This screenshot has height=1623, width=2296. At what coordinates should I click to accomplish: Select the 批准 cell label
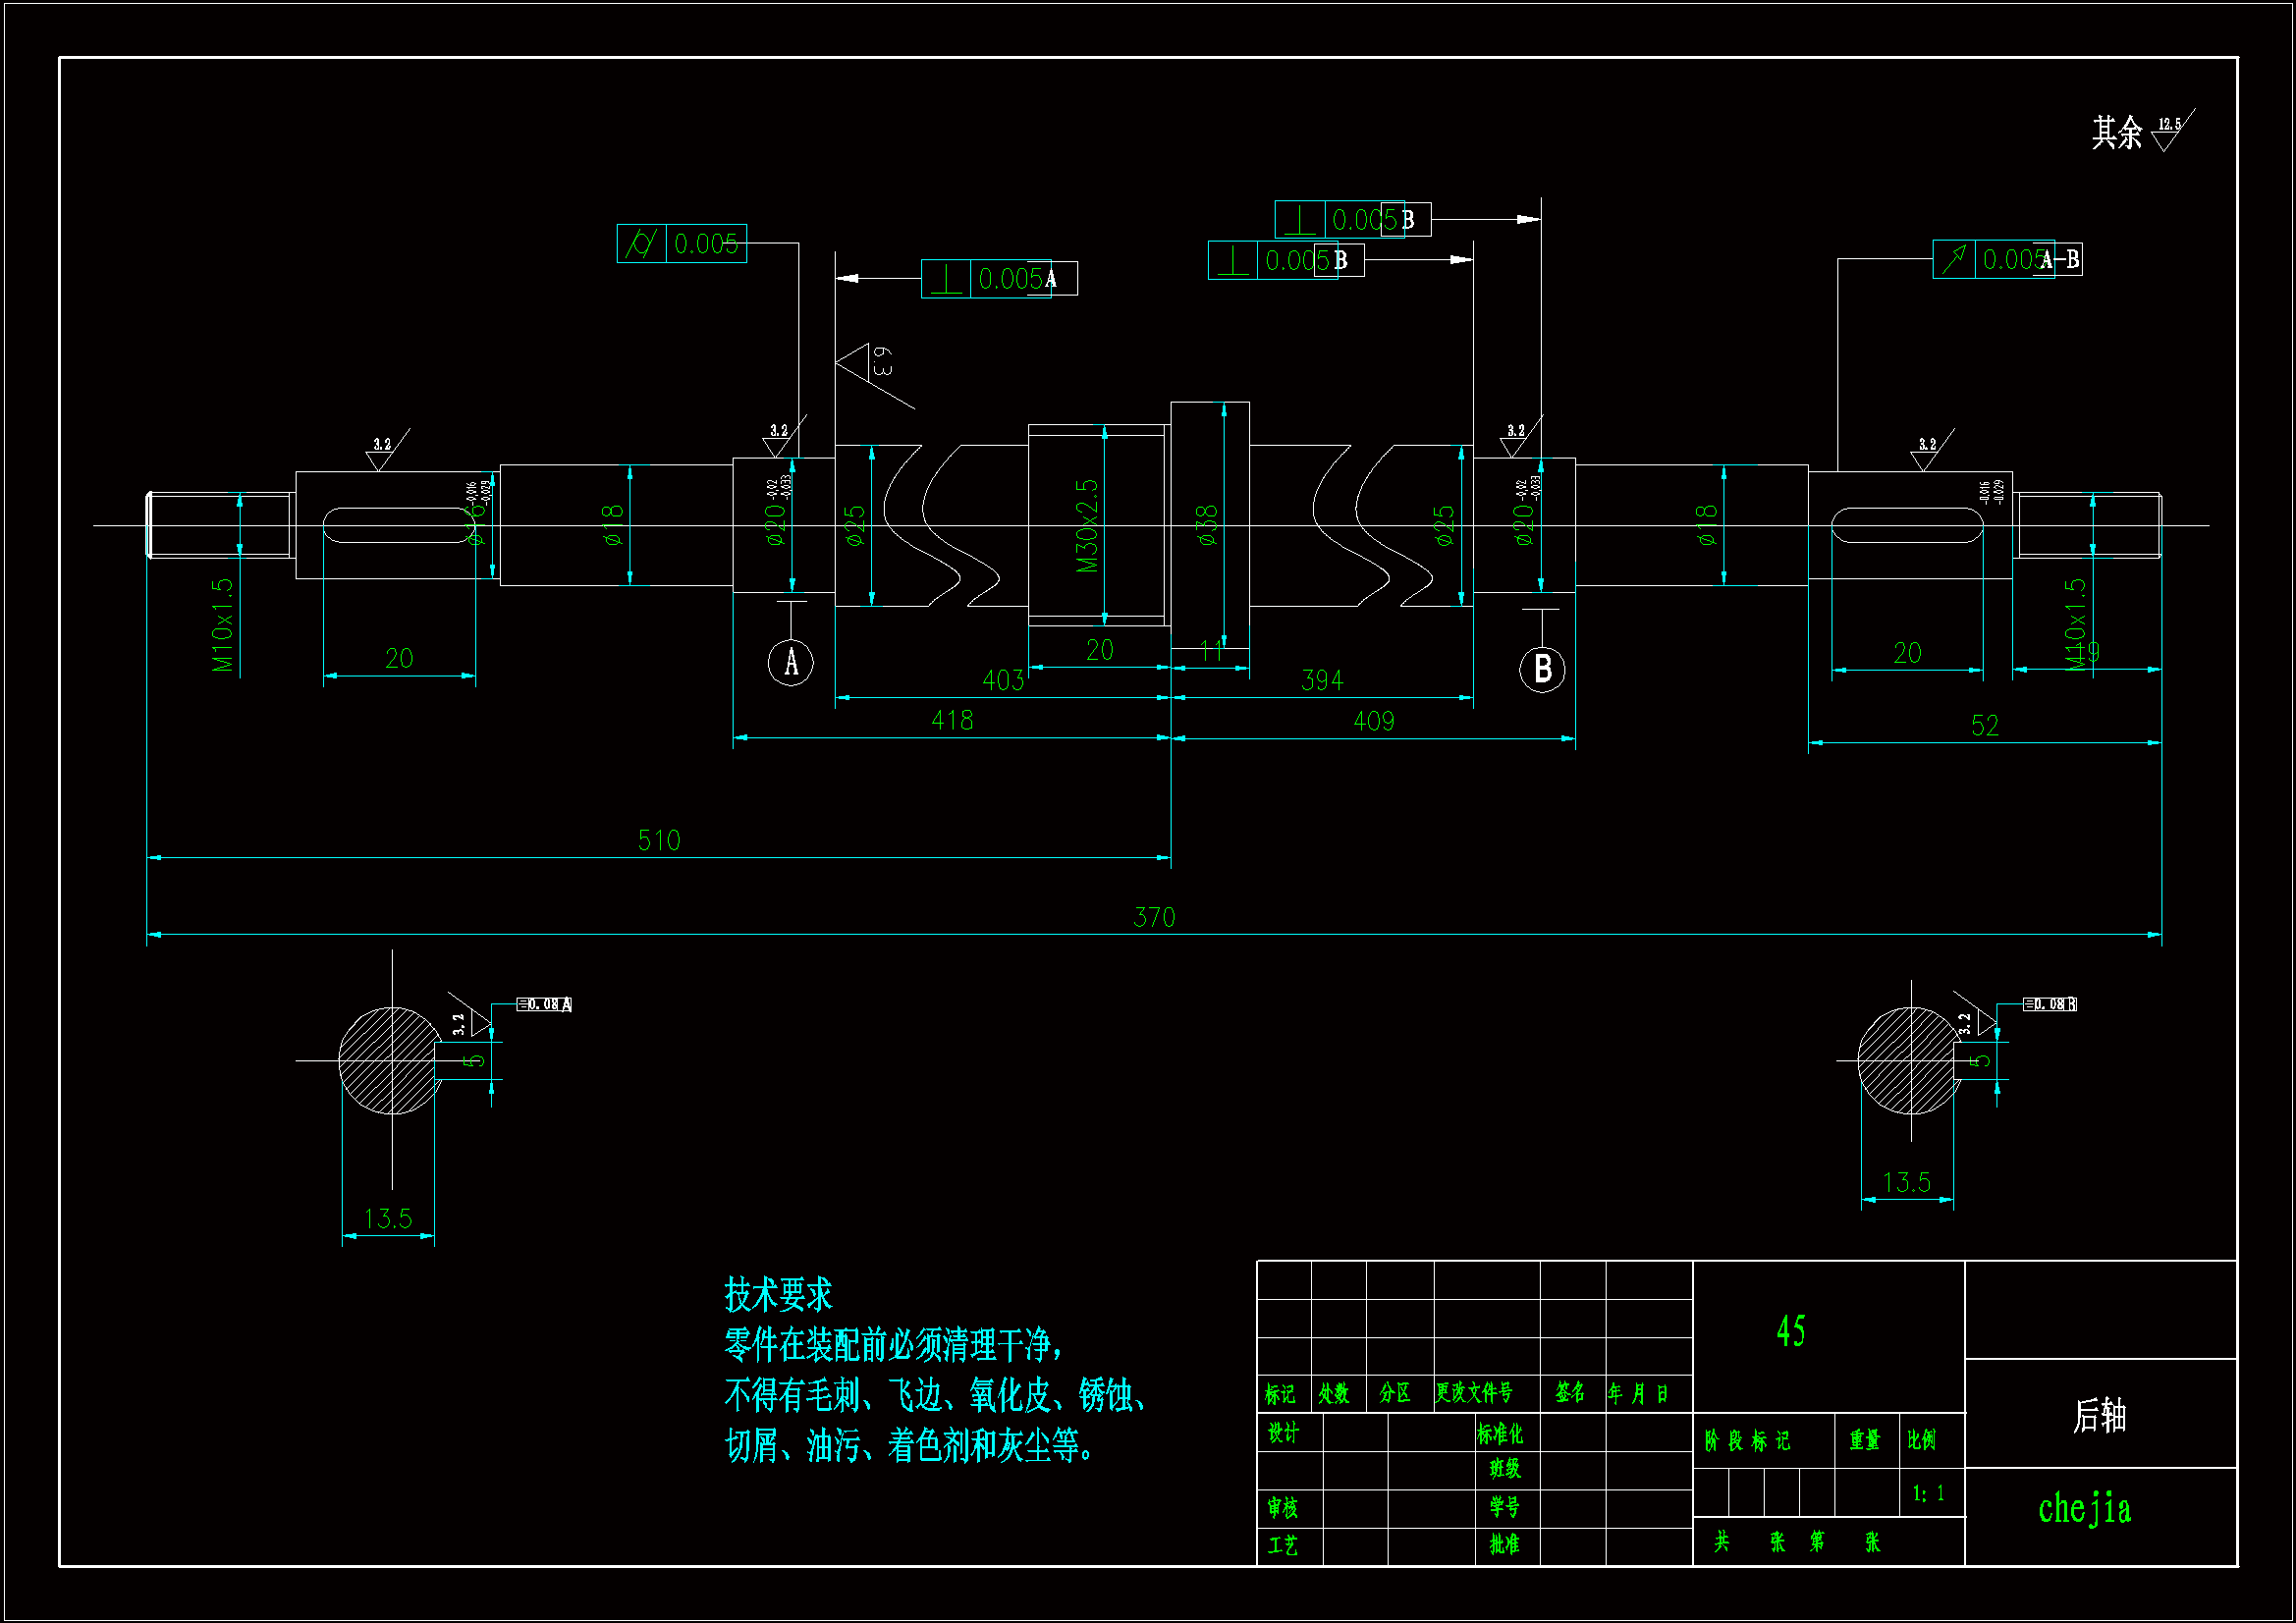point(1505,1544)
